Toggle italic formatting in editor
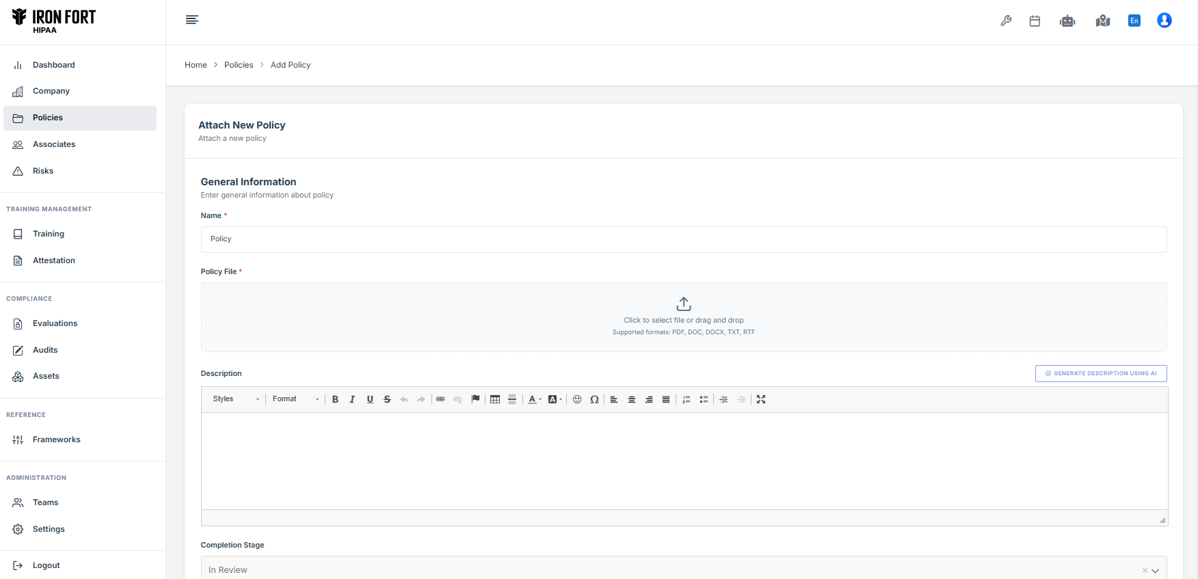The height and width of the screenshot is (579, 1198). point(352,399)
